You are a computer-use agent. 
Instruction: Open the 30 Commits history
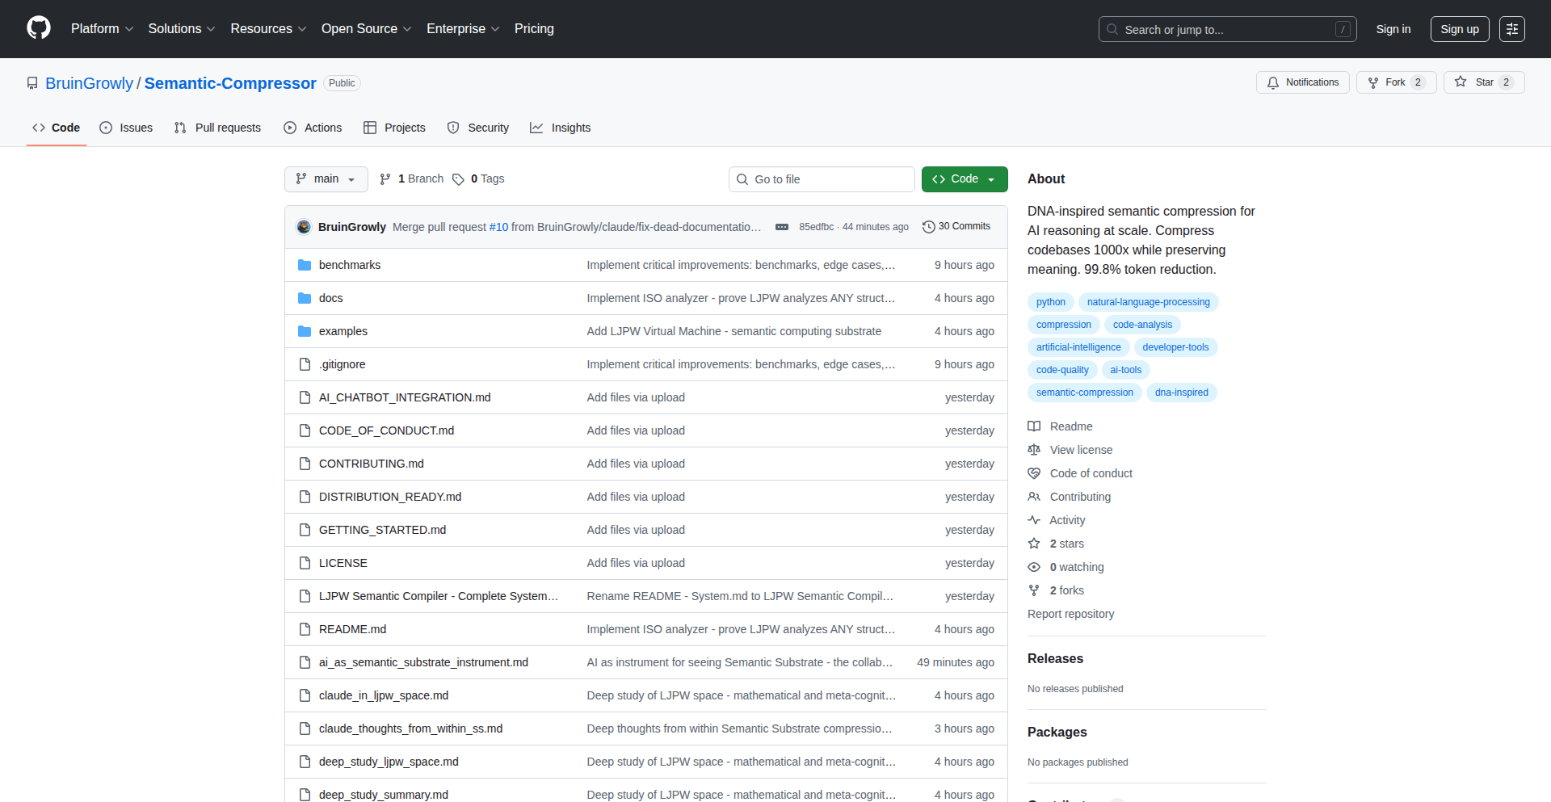956,227
